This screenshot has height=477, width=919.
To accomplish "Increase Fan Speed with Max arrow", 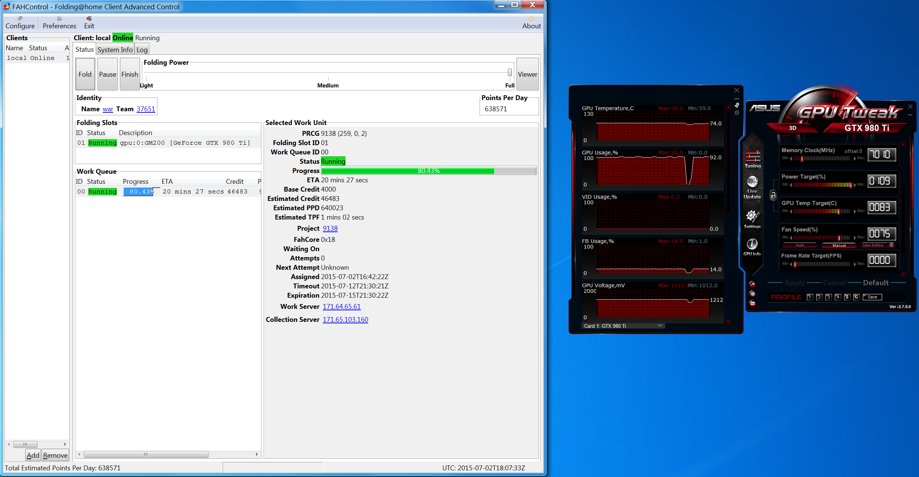I will coord(855,238).
